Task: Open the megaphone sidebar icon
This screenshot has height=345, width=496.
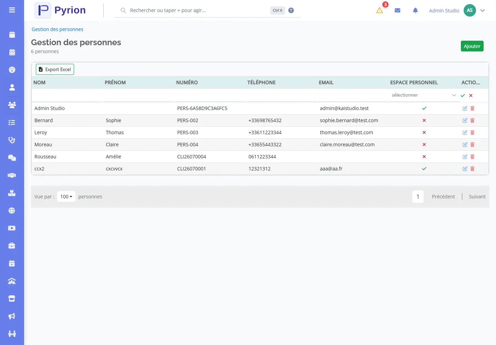Action: pos(12,316)
